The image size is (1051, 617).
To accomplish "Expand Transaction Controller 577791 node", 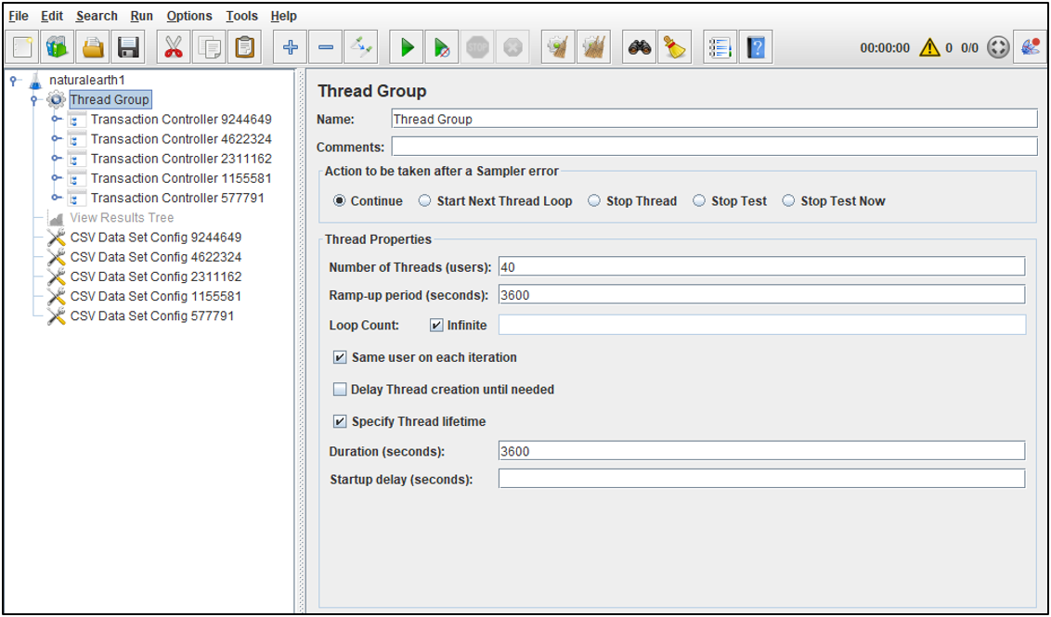I will (57, 198).
